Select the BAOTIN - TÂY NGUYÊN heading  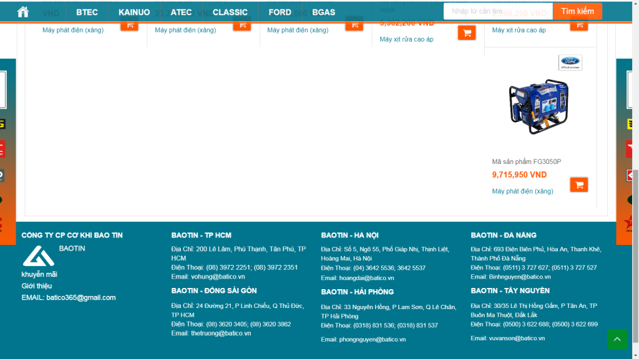510,290
